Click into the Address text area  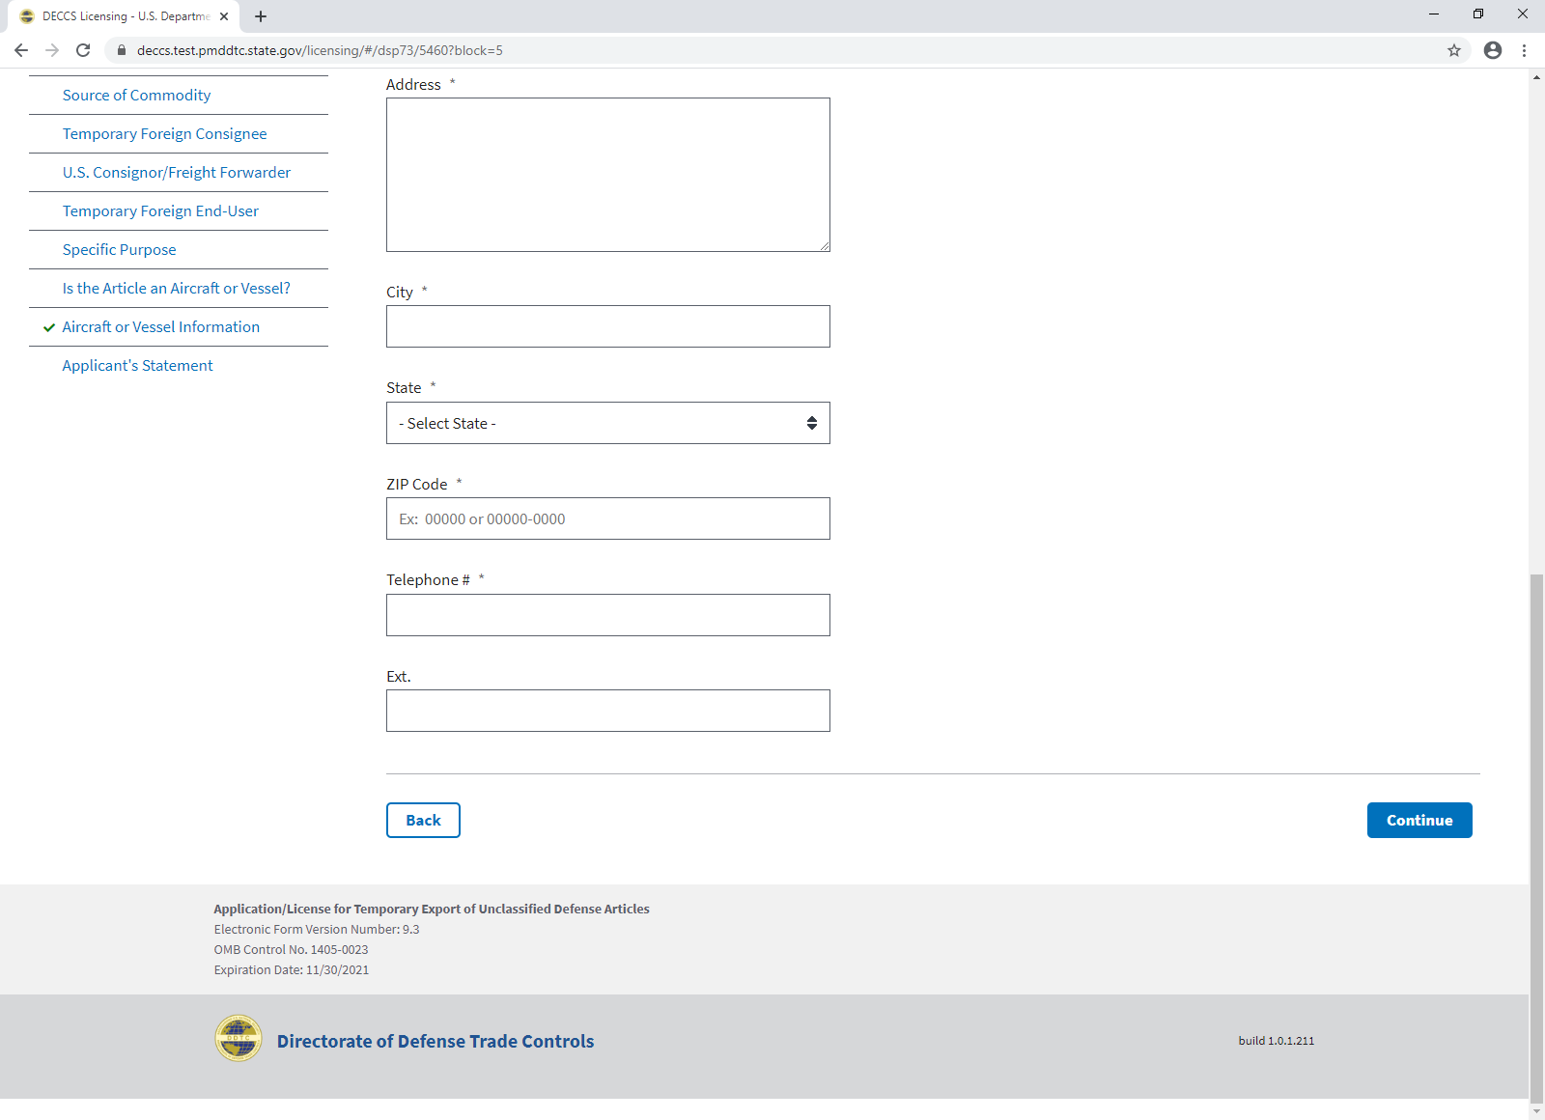[x=608, y=175]
